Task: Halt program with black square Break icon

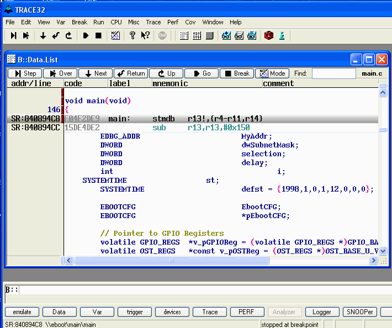Action: click(x=98, y=35)
